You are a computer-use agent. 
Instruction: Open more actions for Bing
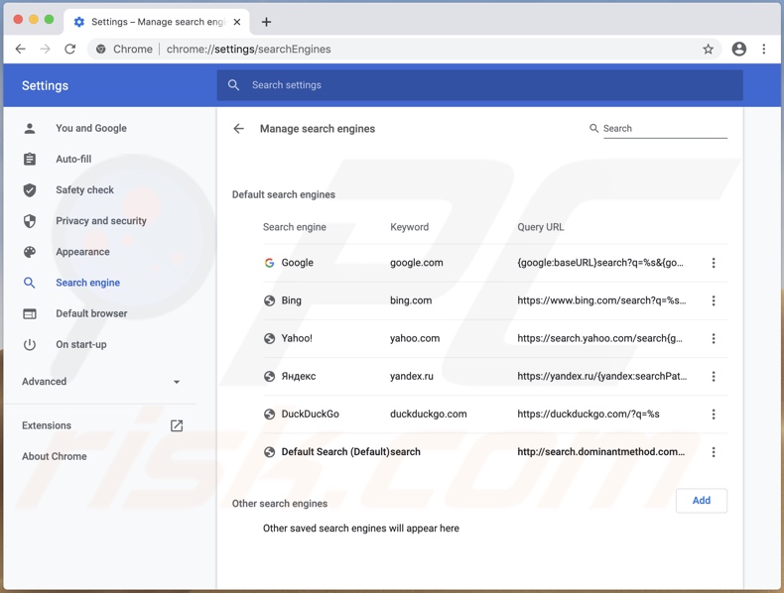[714, 300]
